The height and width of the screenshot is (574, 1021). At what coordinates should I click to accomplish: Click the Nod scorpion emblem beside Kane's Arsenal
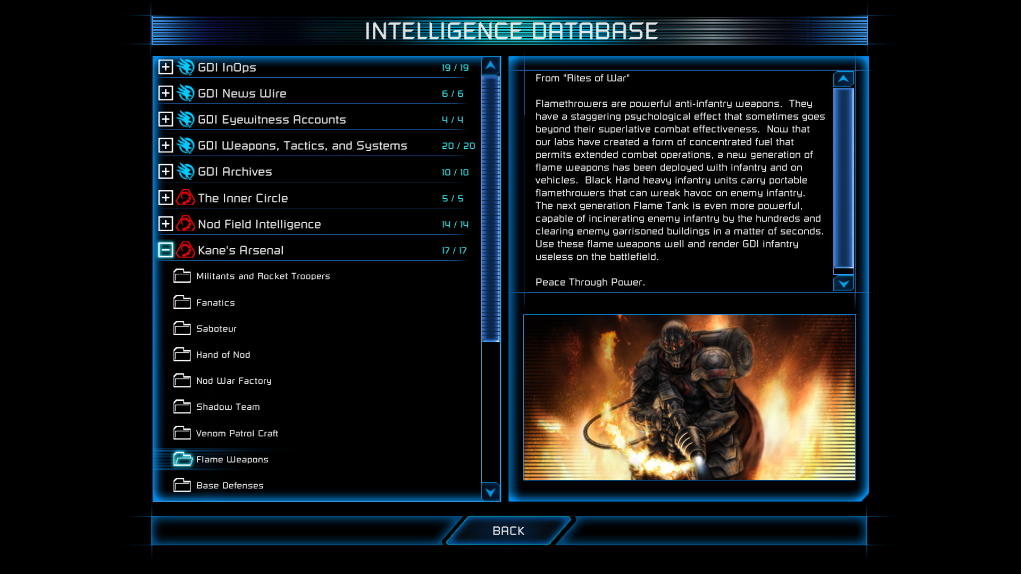point(186,250)
